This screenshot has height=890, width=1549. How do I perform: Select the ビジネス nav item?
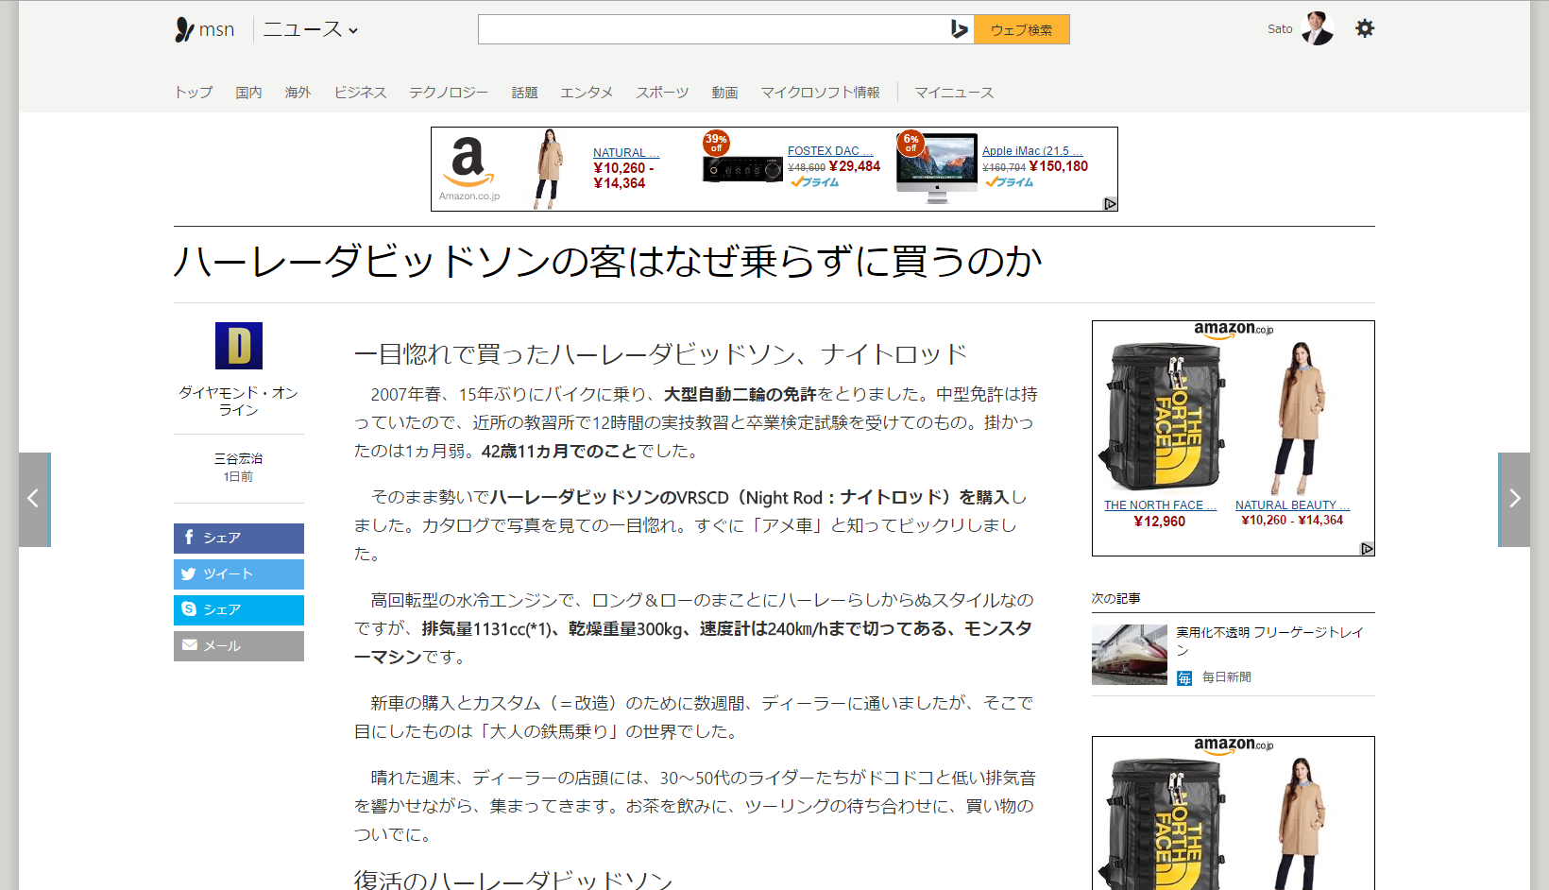pyautogui.click(x=360, y=92)
